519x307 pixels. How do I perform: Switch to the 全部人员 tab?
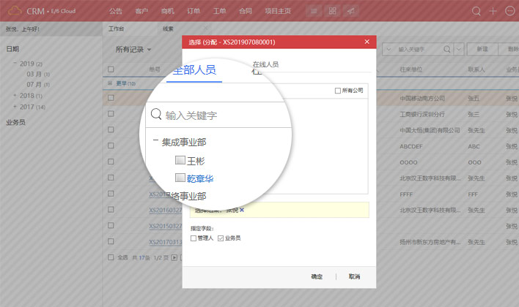[x=194, y=70]
